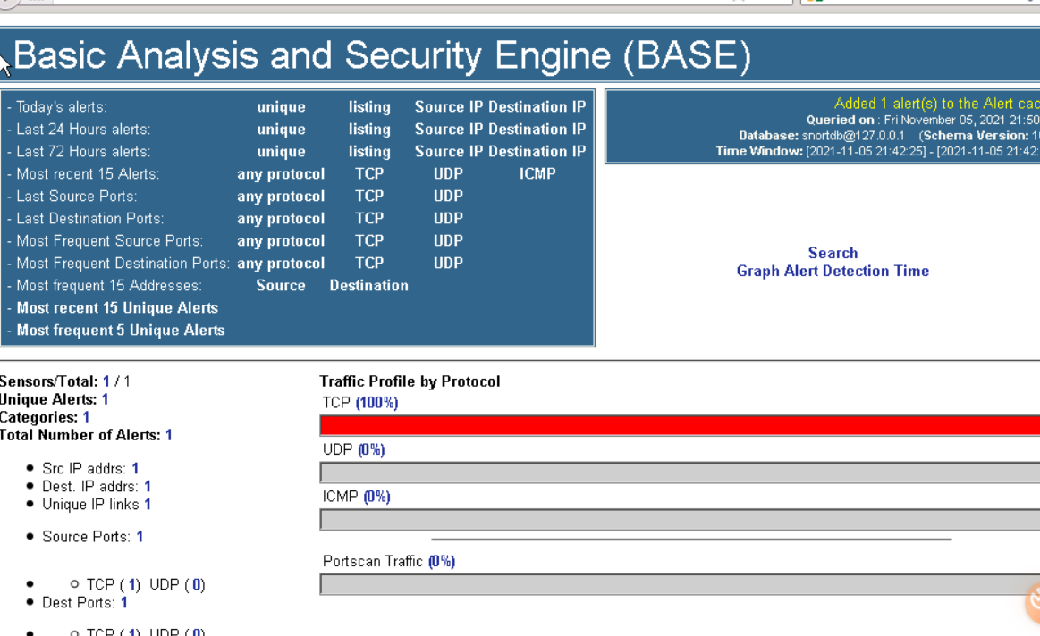The image size is (1040, 636).
Task: View Last Source Ports UDP
Action: [448, 197]
